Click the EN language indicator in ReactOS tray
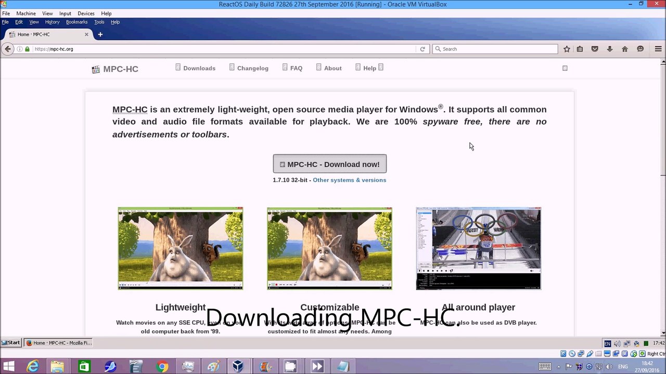 (607, 343)
